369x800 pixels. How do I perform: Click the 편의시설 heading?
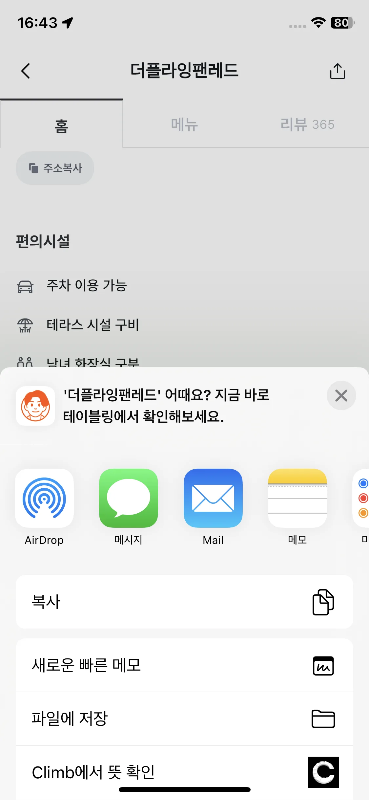point(43,241)
